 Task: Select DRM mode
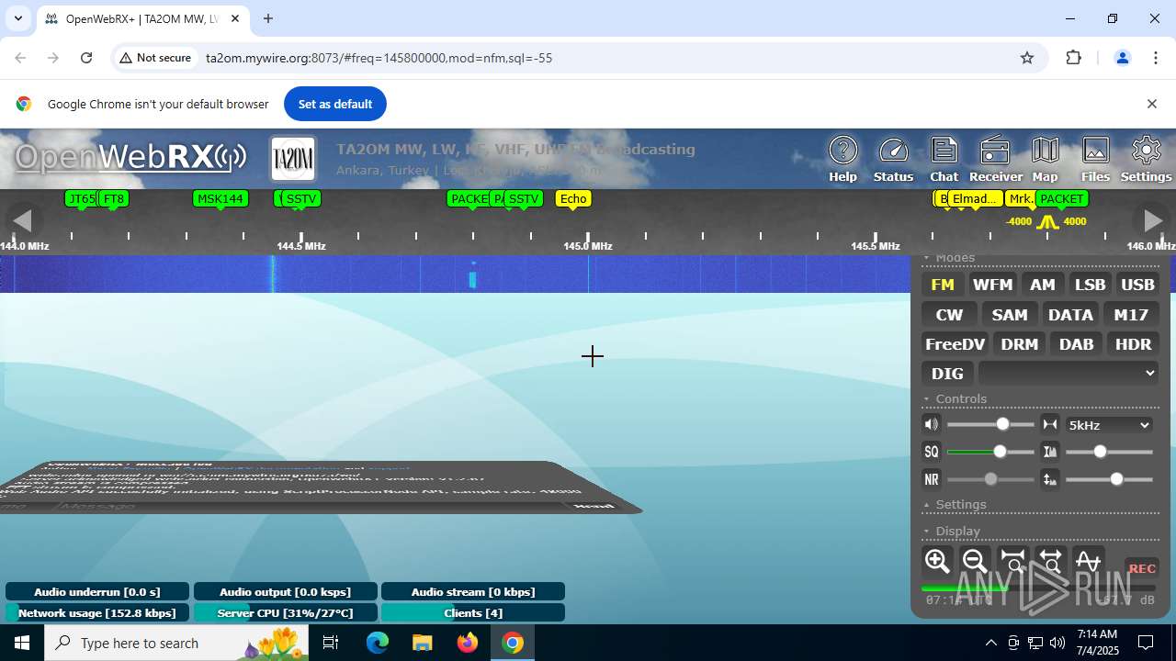(1020, 344)
